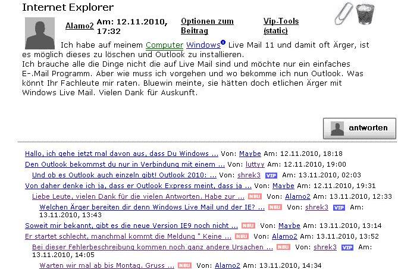Open user Alamo2 on 14:34 reply
This screenshot has height=269, width=398.
coord(227,265)
